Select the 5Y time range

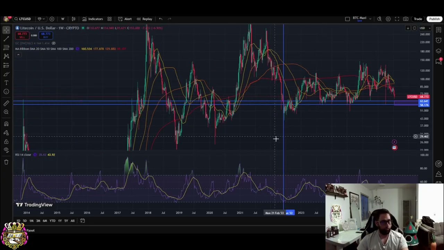(66, 221)
